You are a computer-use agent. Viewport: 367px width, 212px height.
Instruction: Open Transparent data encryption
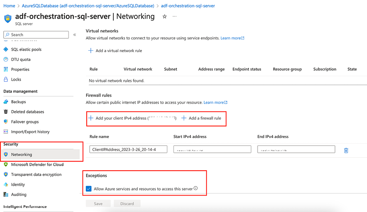tap(36, 175)
